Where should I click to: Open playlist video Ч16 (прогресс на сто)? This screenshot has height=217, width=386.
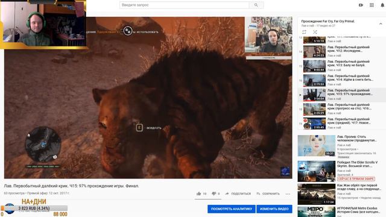[342, 109]
